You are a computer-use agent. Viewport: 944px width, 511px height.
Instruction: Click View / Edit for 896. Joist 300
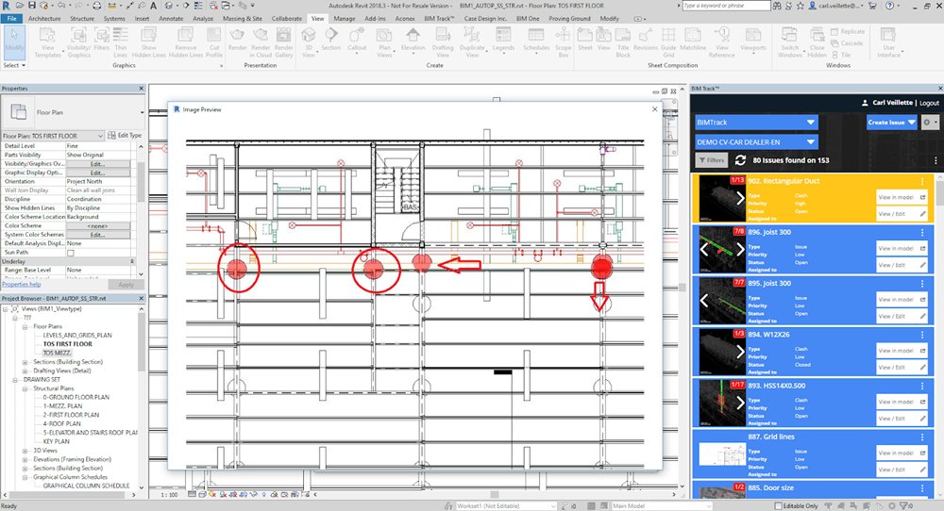[902, 265]
